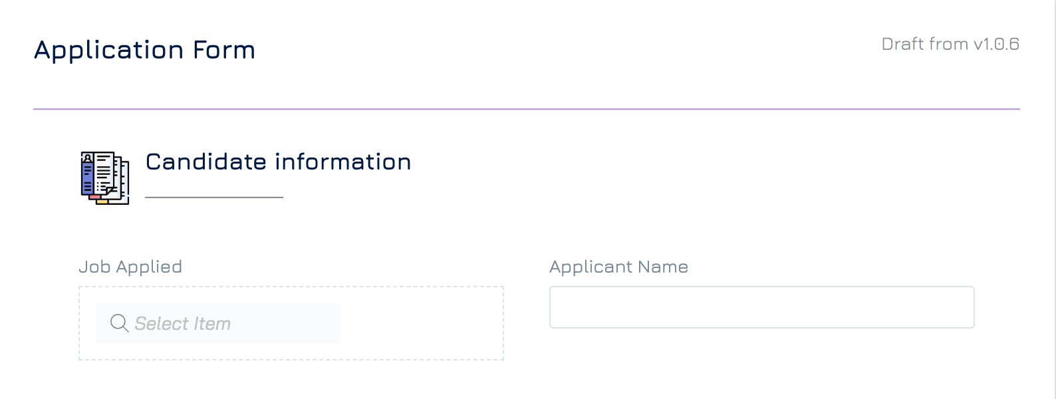Select the Candidate information section heading
The image size is (1056, 399).
278,162
